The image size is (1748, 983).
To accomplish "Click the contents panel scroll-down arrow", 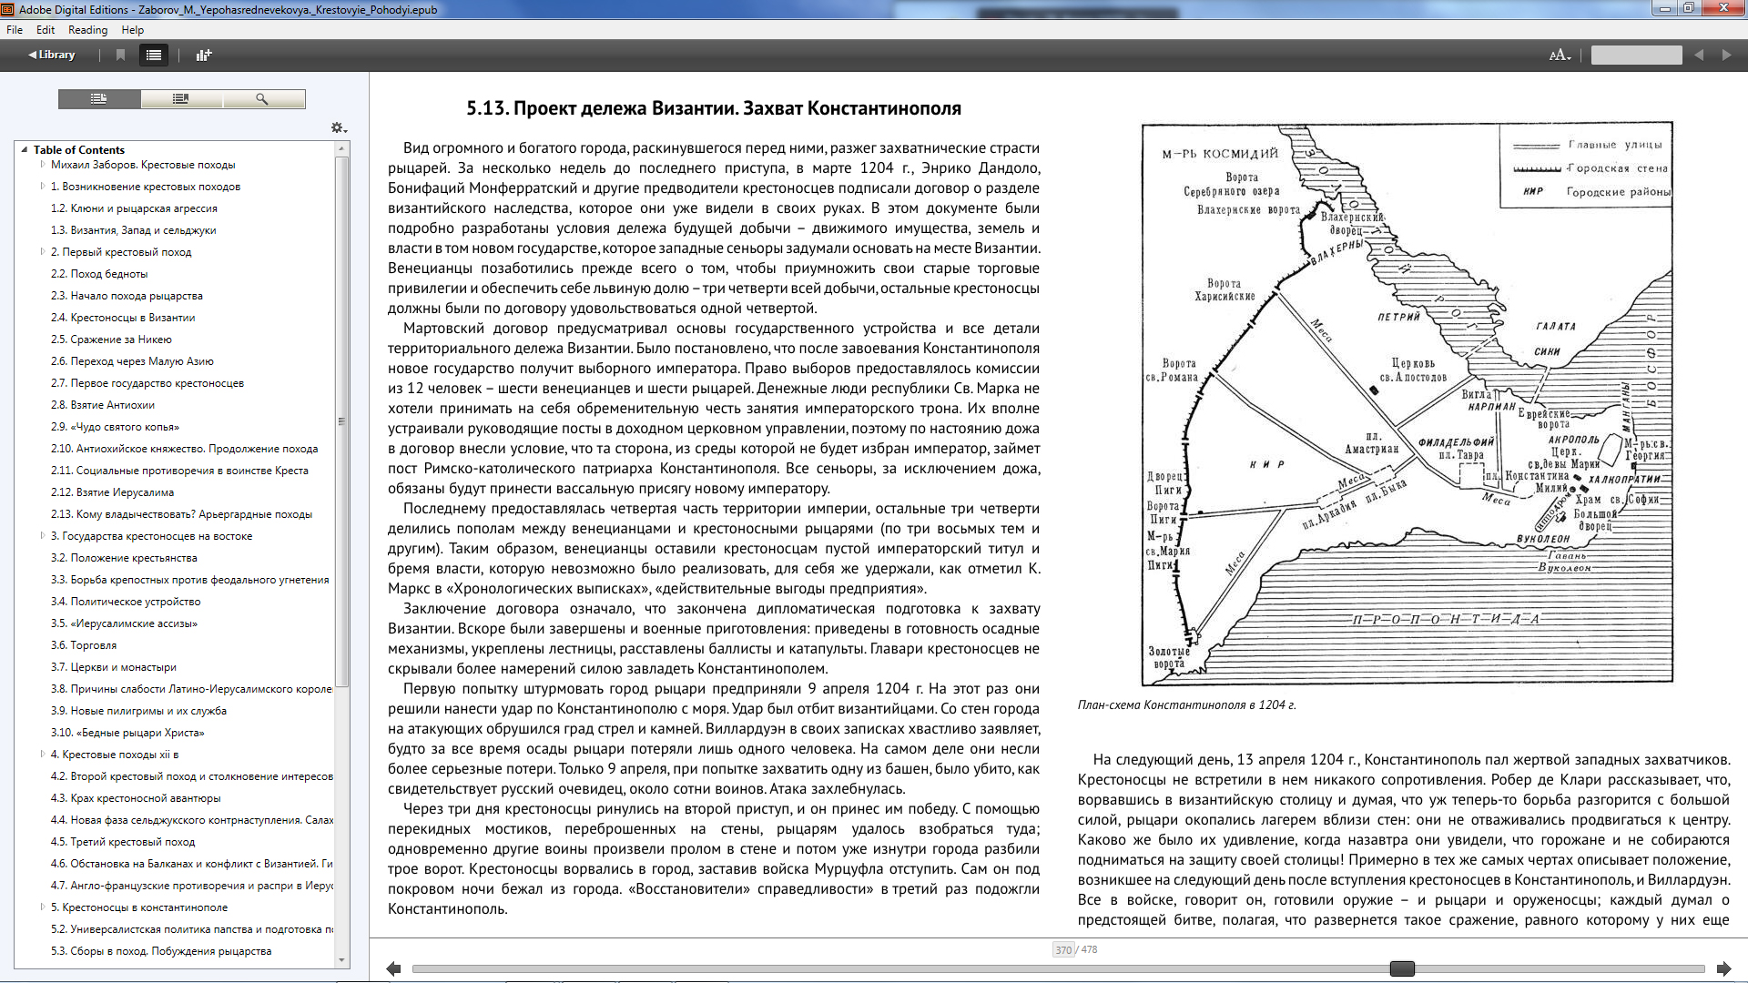I will [341, 959].
